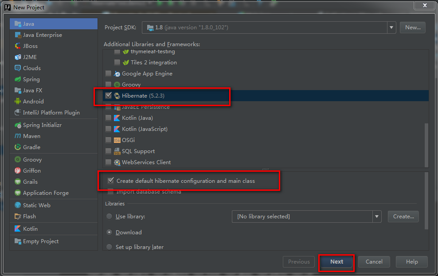Expand the No library selected dropdown arrow
This screenshot has height=276, width=438.
[x=377, y=217]
